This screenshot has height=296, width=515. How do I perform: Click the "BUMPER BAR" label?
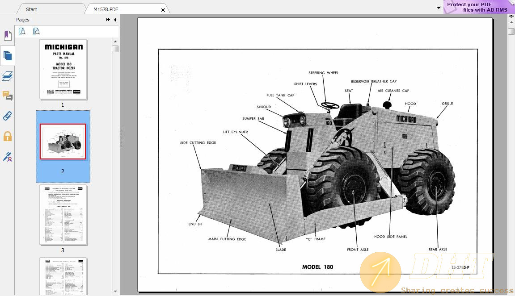pos(253,118)
